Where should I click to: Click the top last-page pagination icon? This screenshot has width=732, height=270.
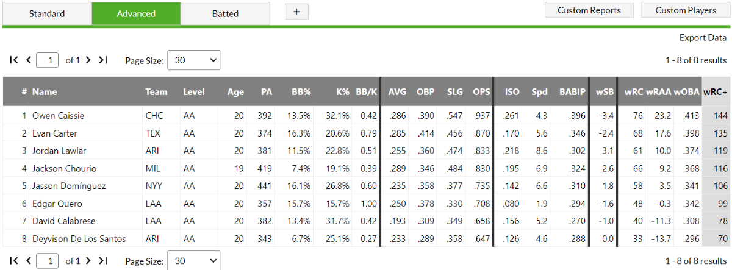[102, 60]
